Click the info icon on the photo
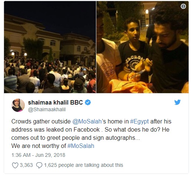 click(x=183, y=6)
